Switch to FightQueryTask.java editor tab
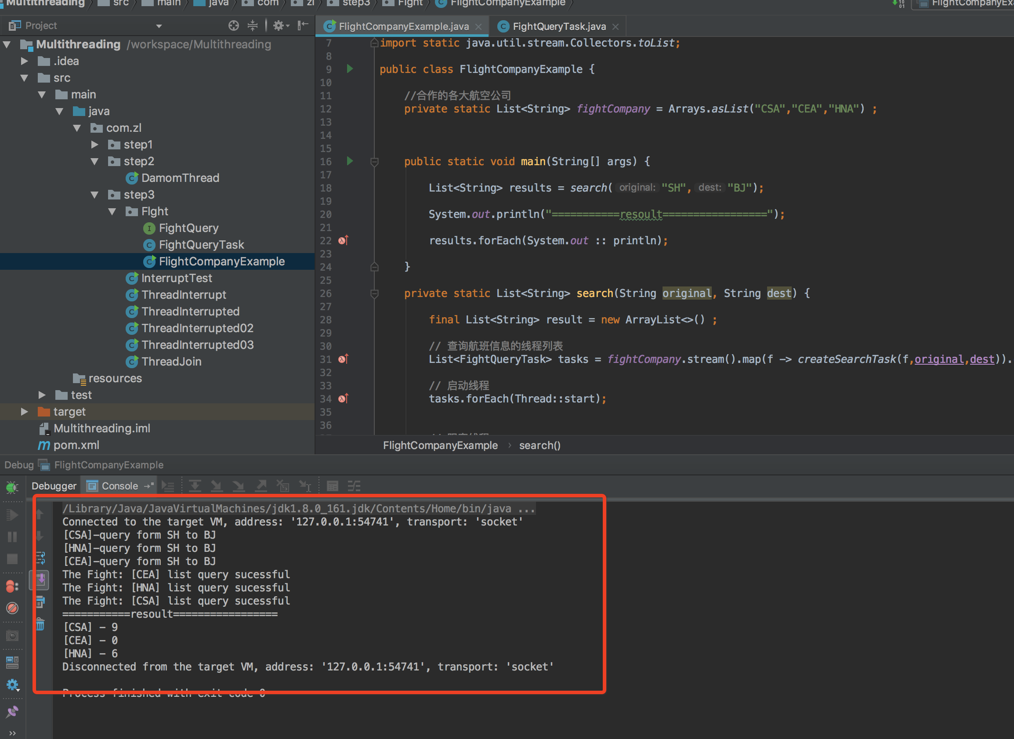This screenshot has height=739, width=1014. coord(559,26)
